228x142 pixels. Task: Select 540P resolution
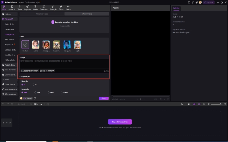(38, 93)
